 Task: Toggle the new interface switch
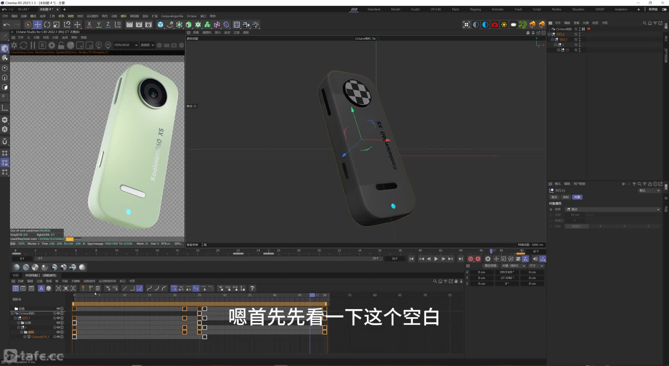pyautogui.click(x=664, y=9)
